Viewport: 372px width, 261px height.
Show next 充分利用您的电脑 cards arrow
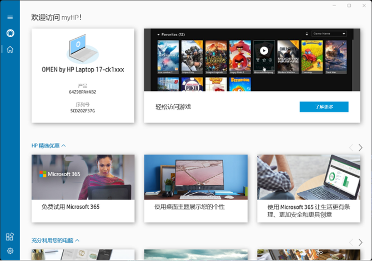point(360,242)
